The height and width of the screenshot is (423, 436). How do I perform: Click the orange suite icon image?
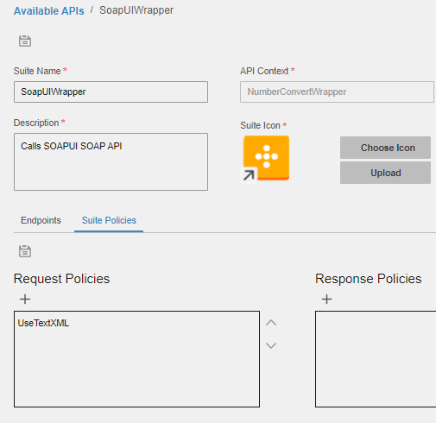click(x=267, y=158)
